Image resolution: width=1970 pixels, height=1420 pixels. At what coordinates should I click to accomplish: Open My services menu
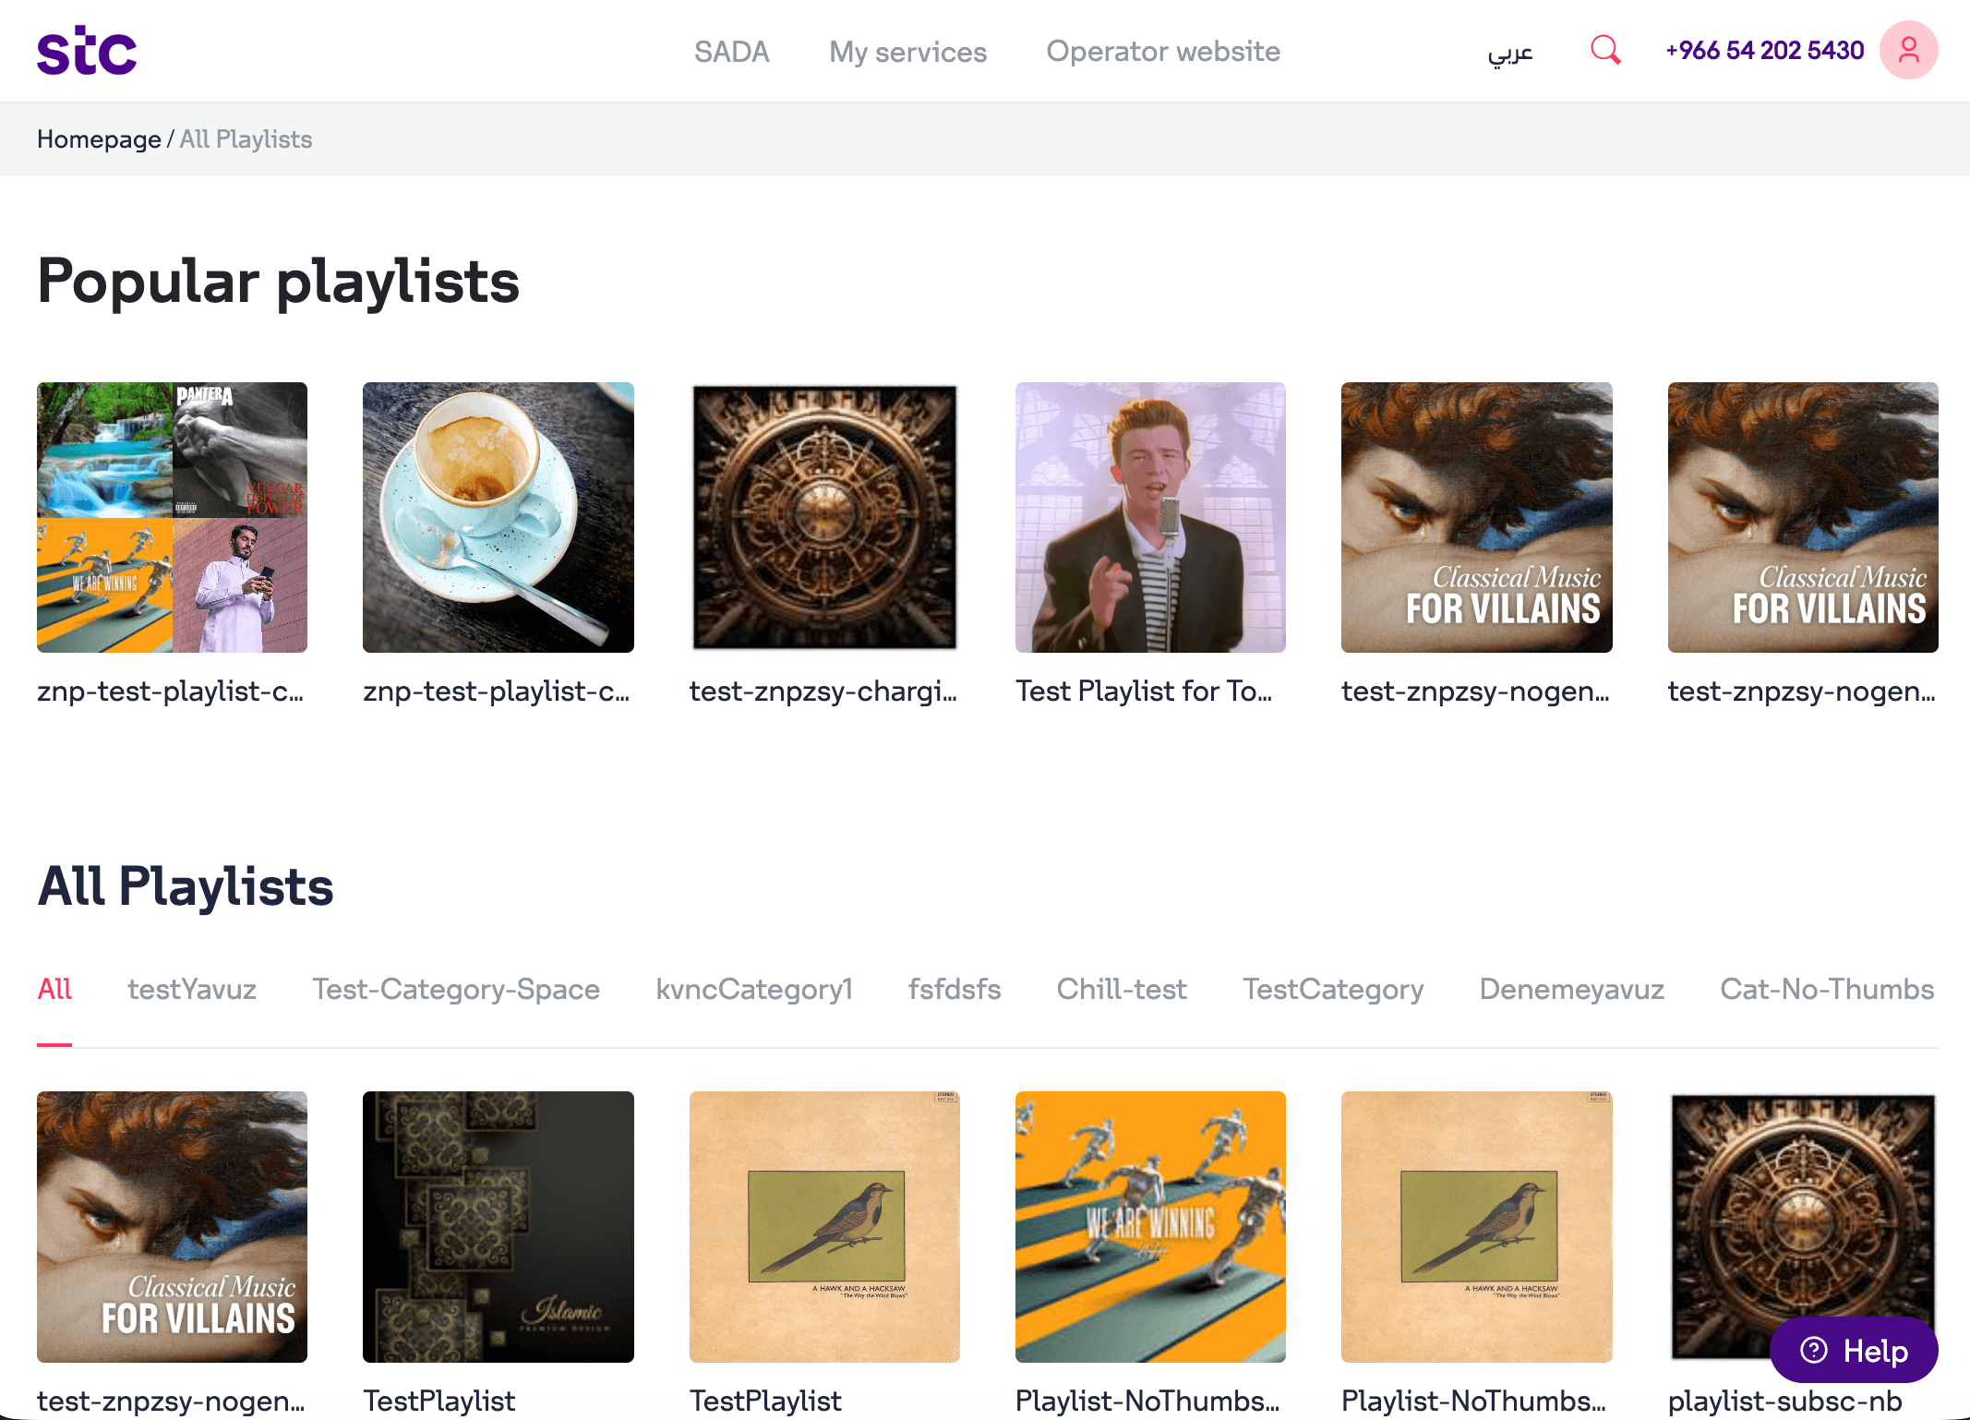(x=907, y=52)
